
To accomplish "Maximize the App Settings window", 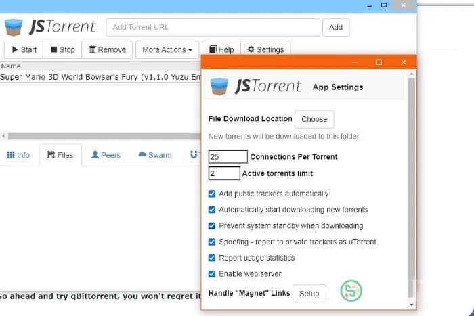I will 379,62.
